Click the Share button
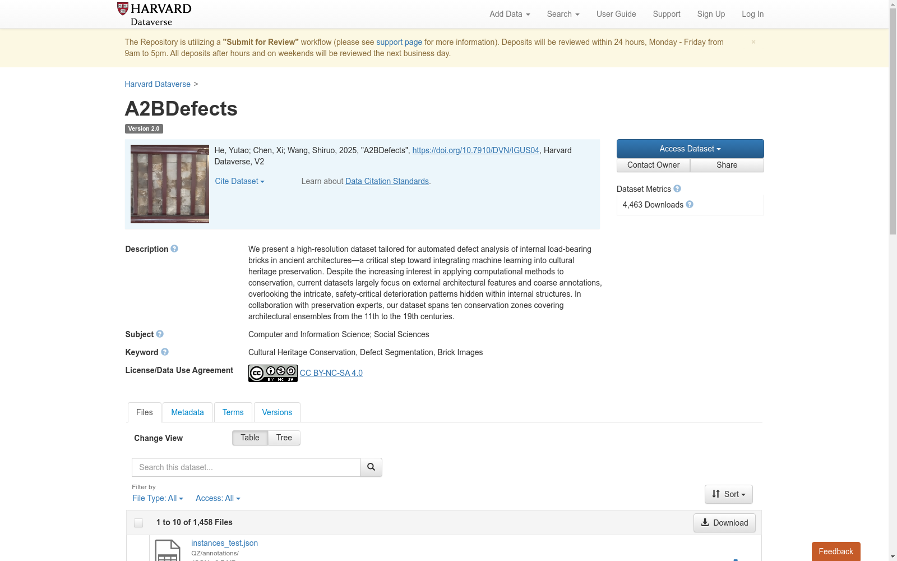Viewport: 897px width, 561px height. click(x=727, y=165)
